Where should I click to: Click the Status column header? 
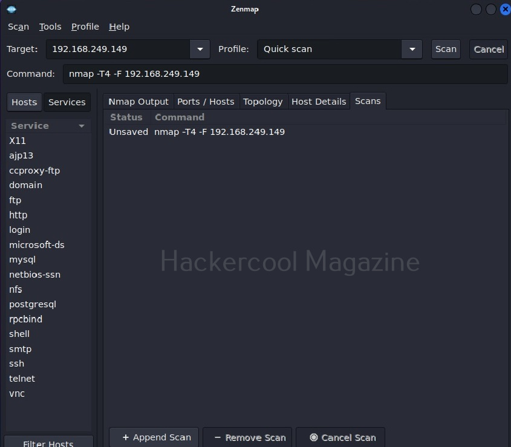point(126,117)
